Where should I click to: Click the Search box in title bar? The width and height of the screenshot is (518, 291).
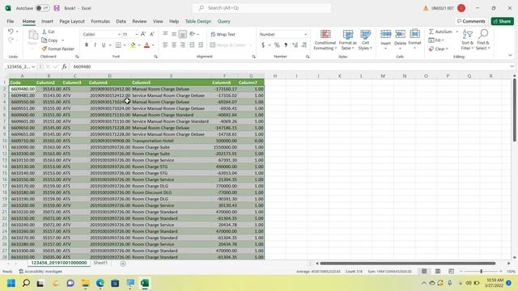click(x=261, y=8)
